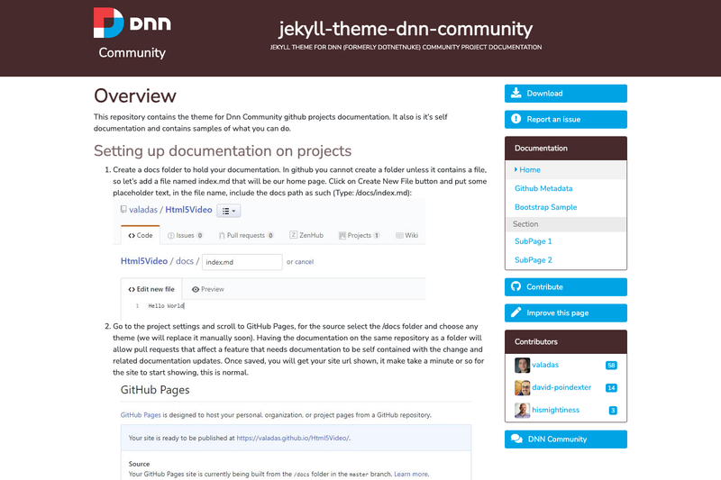Click hismightiness contributor avatar
Viewport: 721px width, 480px height.
pyautogui.click(x=522, y=410)
